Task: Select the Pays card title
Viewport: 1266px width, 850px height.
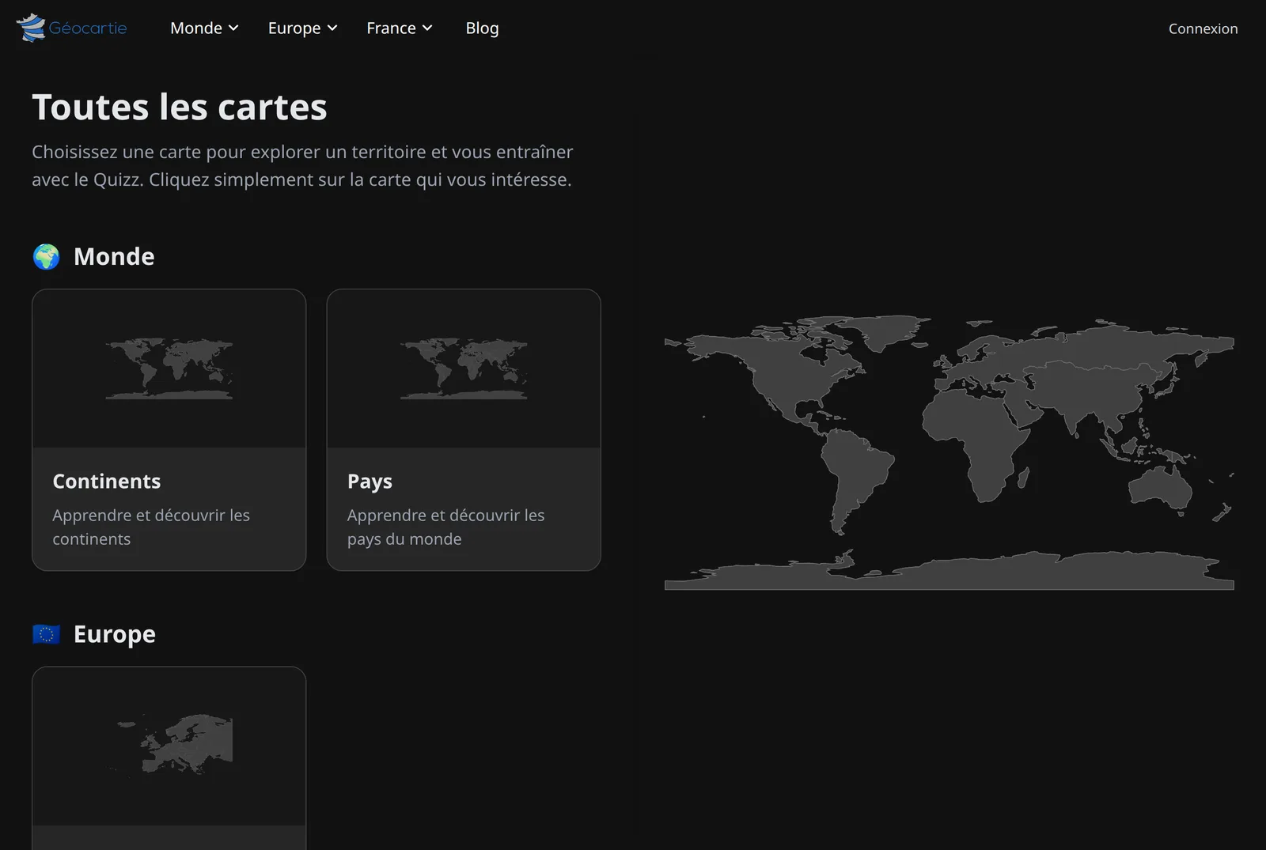Action: point(370,482)
